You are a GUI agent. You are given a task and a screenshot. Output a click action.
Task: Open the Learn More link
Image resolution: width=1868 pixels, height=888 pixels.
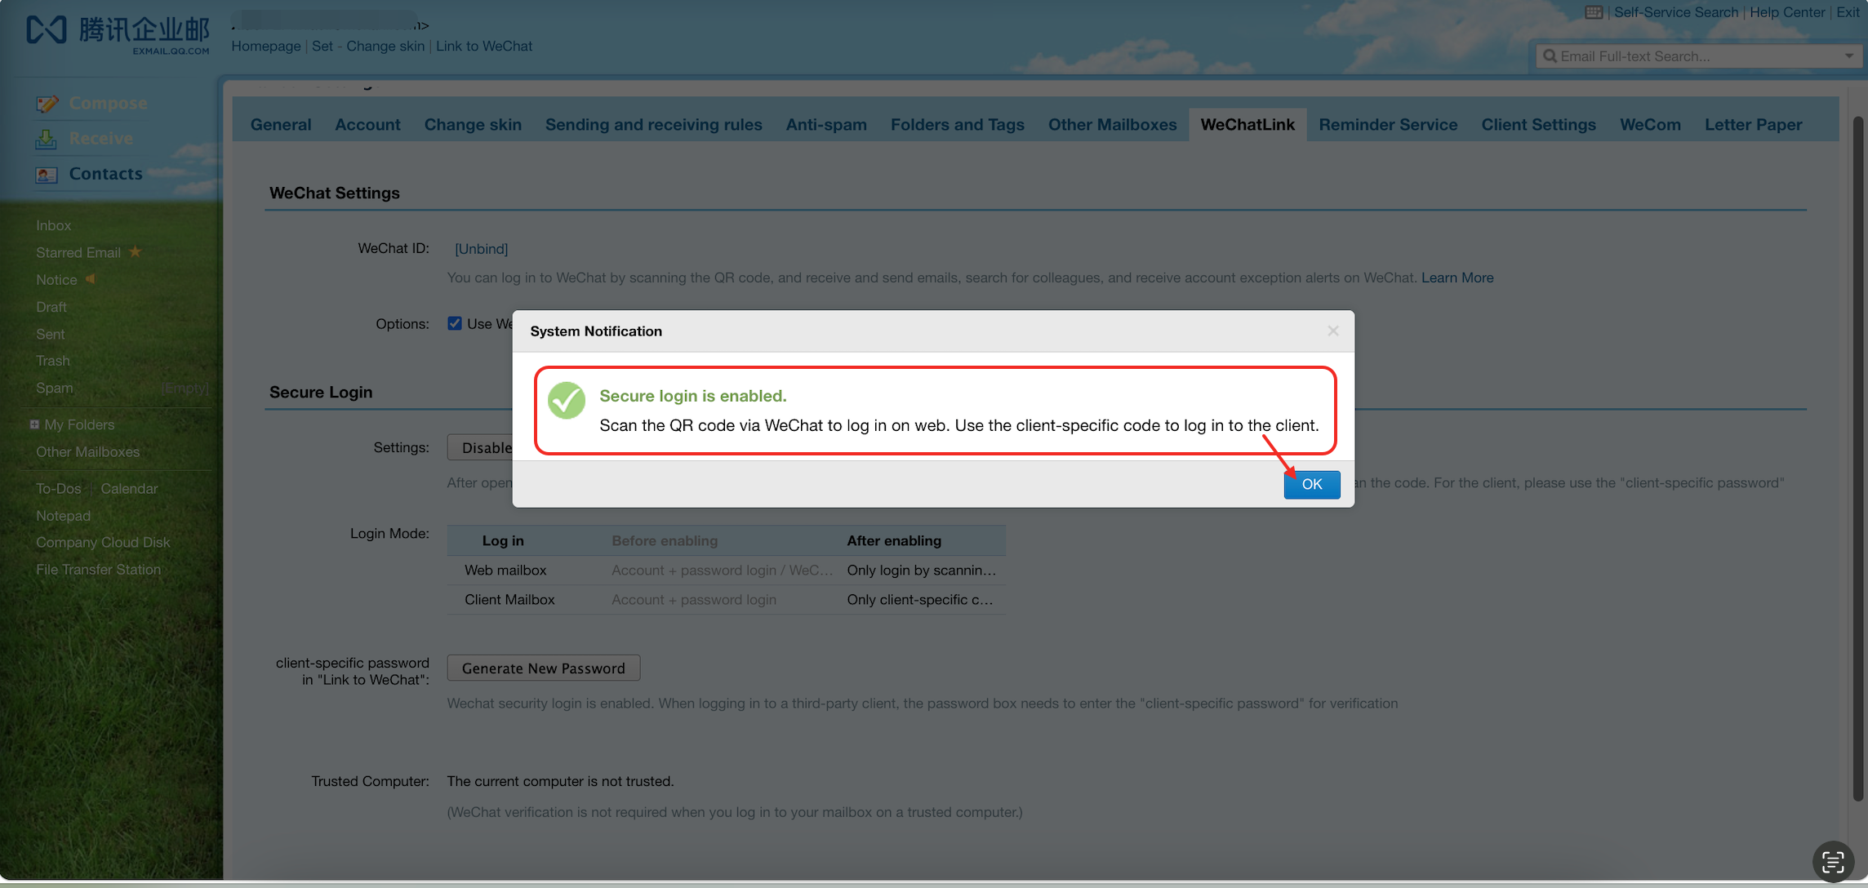pyautogui.click(x=1457, y=277)
